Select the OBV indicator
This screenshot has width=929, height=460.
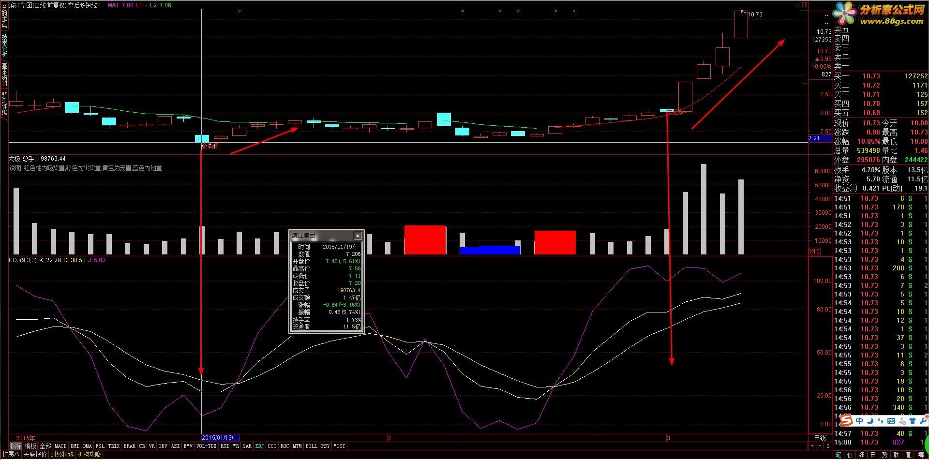163,446
